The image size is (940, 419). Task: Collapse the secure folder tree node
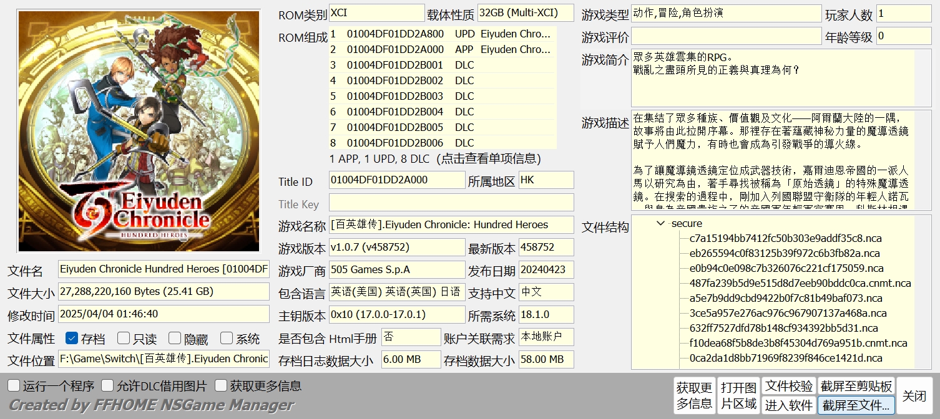660,223
